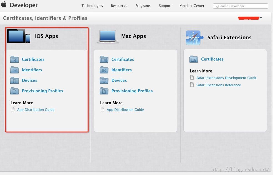The height and width of the screenshot is (175, 273).
Task: Focus the Search Developer field
Action: point(241,6)
